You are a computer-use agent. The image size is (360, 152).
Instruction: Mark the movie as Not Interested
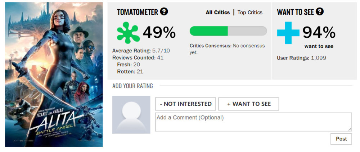185,104
